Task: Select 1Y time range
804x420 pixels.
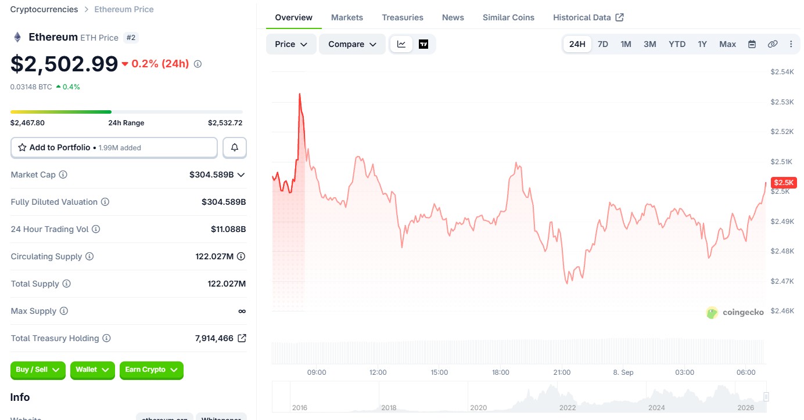Action: (x=702, y=44)
